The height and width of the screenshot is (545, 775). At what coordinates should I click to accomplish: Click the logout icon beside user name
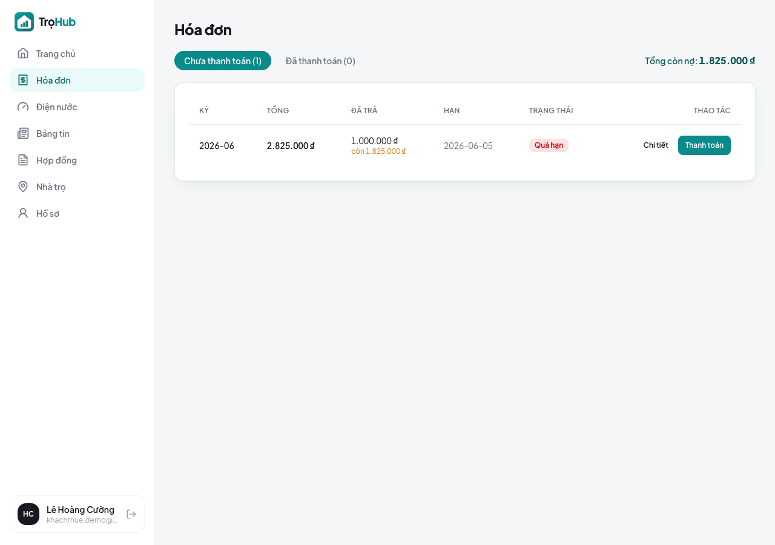click(131, 514)
